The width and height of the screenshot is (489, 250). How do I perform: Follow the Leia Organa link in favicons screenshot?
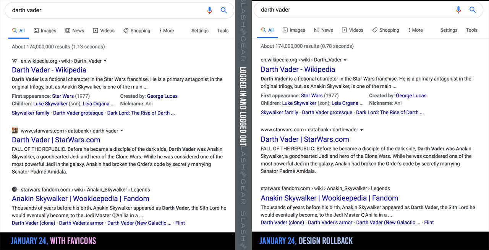tap(96, 103)
